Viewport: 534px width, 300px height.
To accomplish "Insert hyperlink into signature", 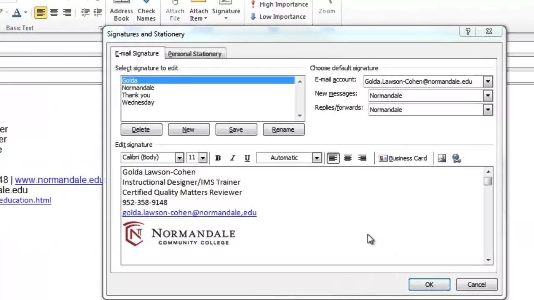I will tap(456, 158).
